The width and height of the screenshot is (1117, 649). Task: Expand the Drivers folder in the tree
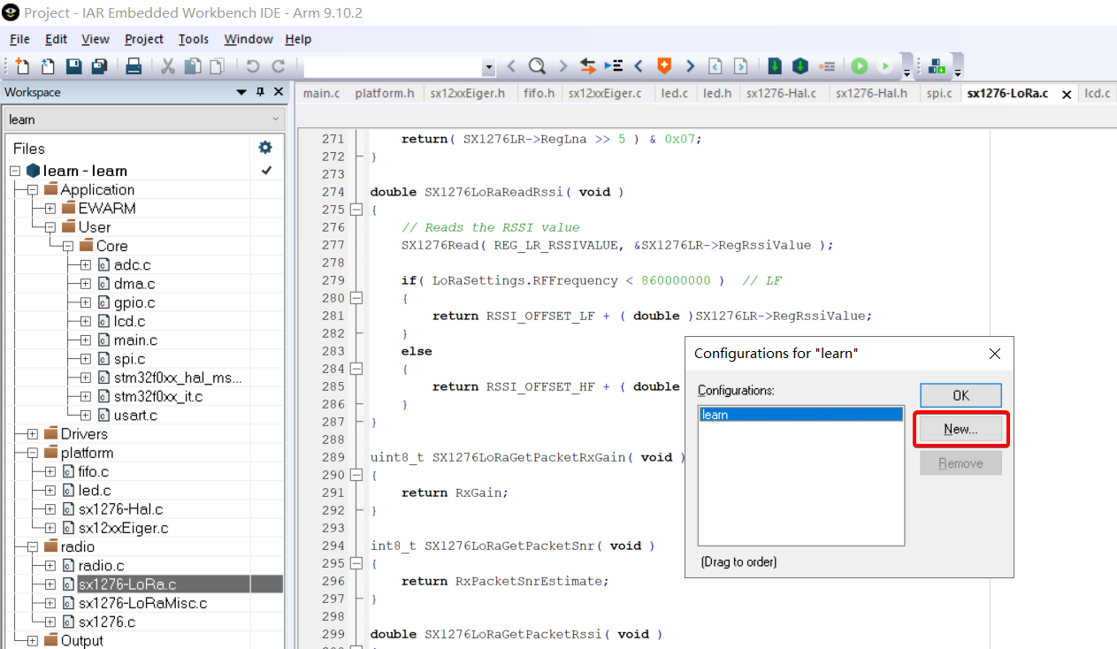coord(32,434)
